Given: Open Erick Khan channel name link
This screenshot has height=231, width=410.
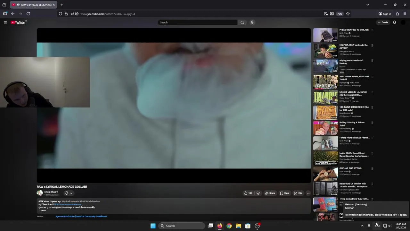Looking at the screenshot, I should pyautogui.click(x=50, y=192).
